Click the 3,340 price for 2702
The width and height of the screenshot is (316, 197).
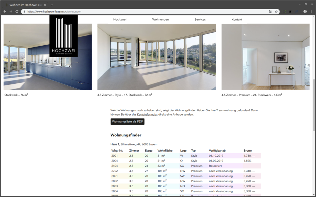click(x=249, y=171)
